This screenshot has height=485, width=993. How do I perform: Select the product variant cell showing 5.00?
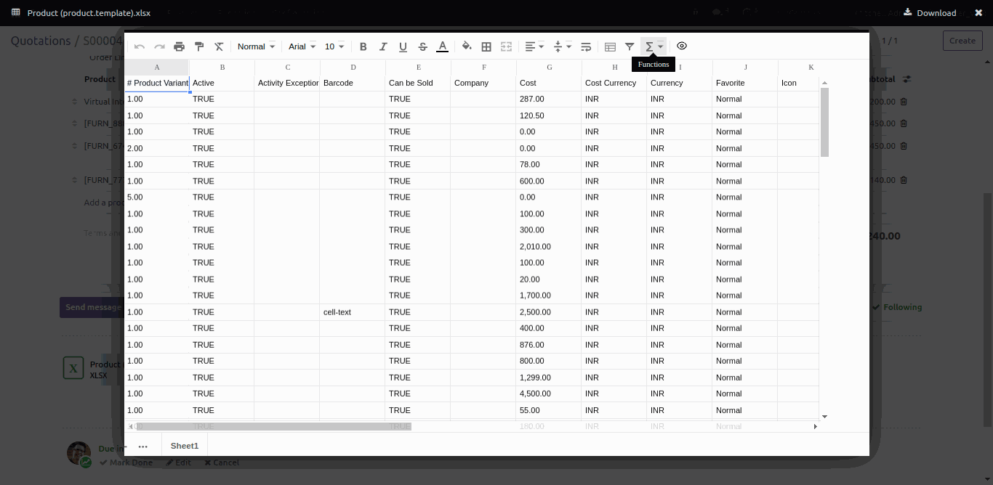156,197
